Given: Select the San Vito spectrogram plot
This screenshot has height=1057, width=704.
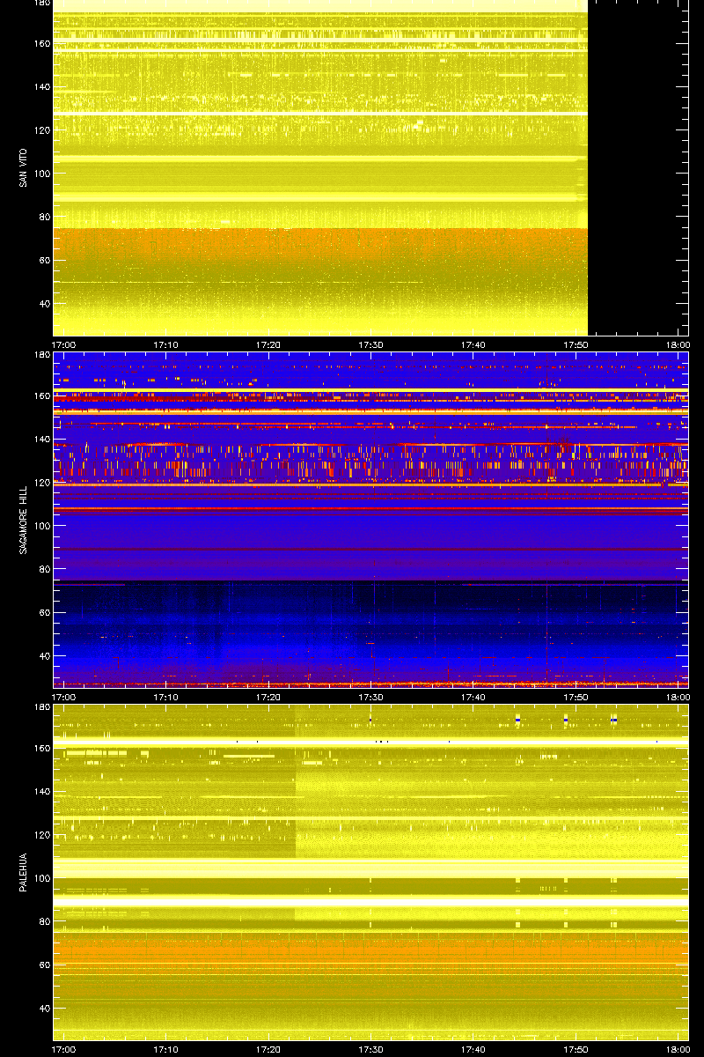Looking at the screenshot, I should (x=370, y=167).
